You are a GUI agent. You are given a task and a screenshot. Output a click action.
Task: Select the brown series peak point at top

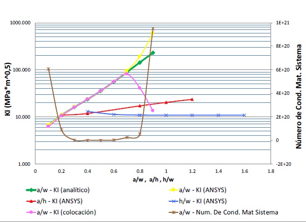[153, 29]
